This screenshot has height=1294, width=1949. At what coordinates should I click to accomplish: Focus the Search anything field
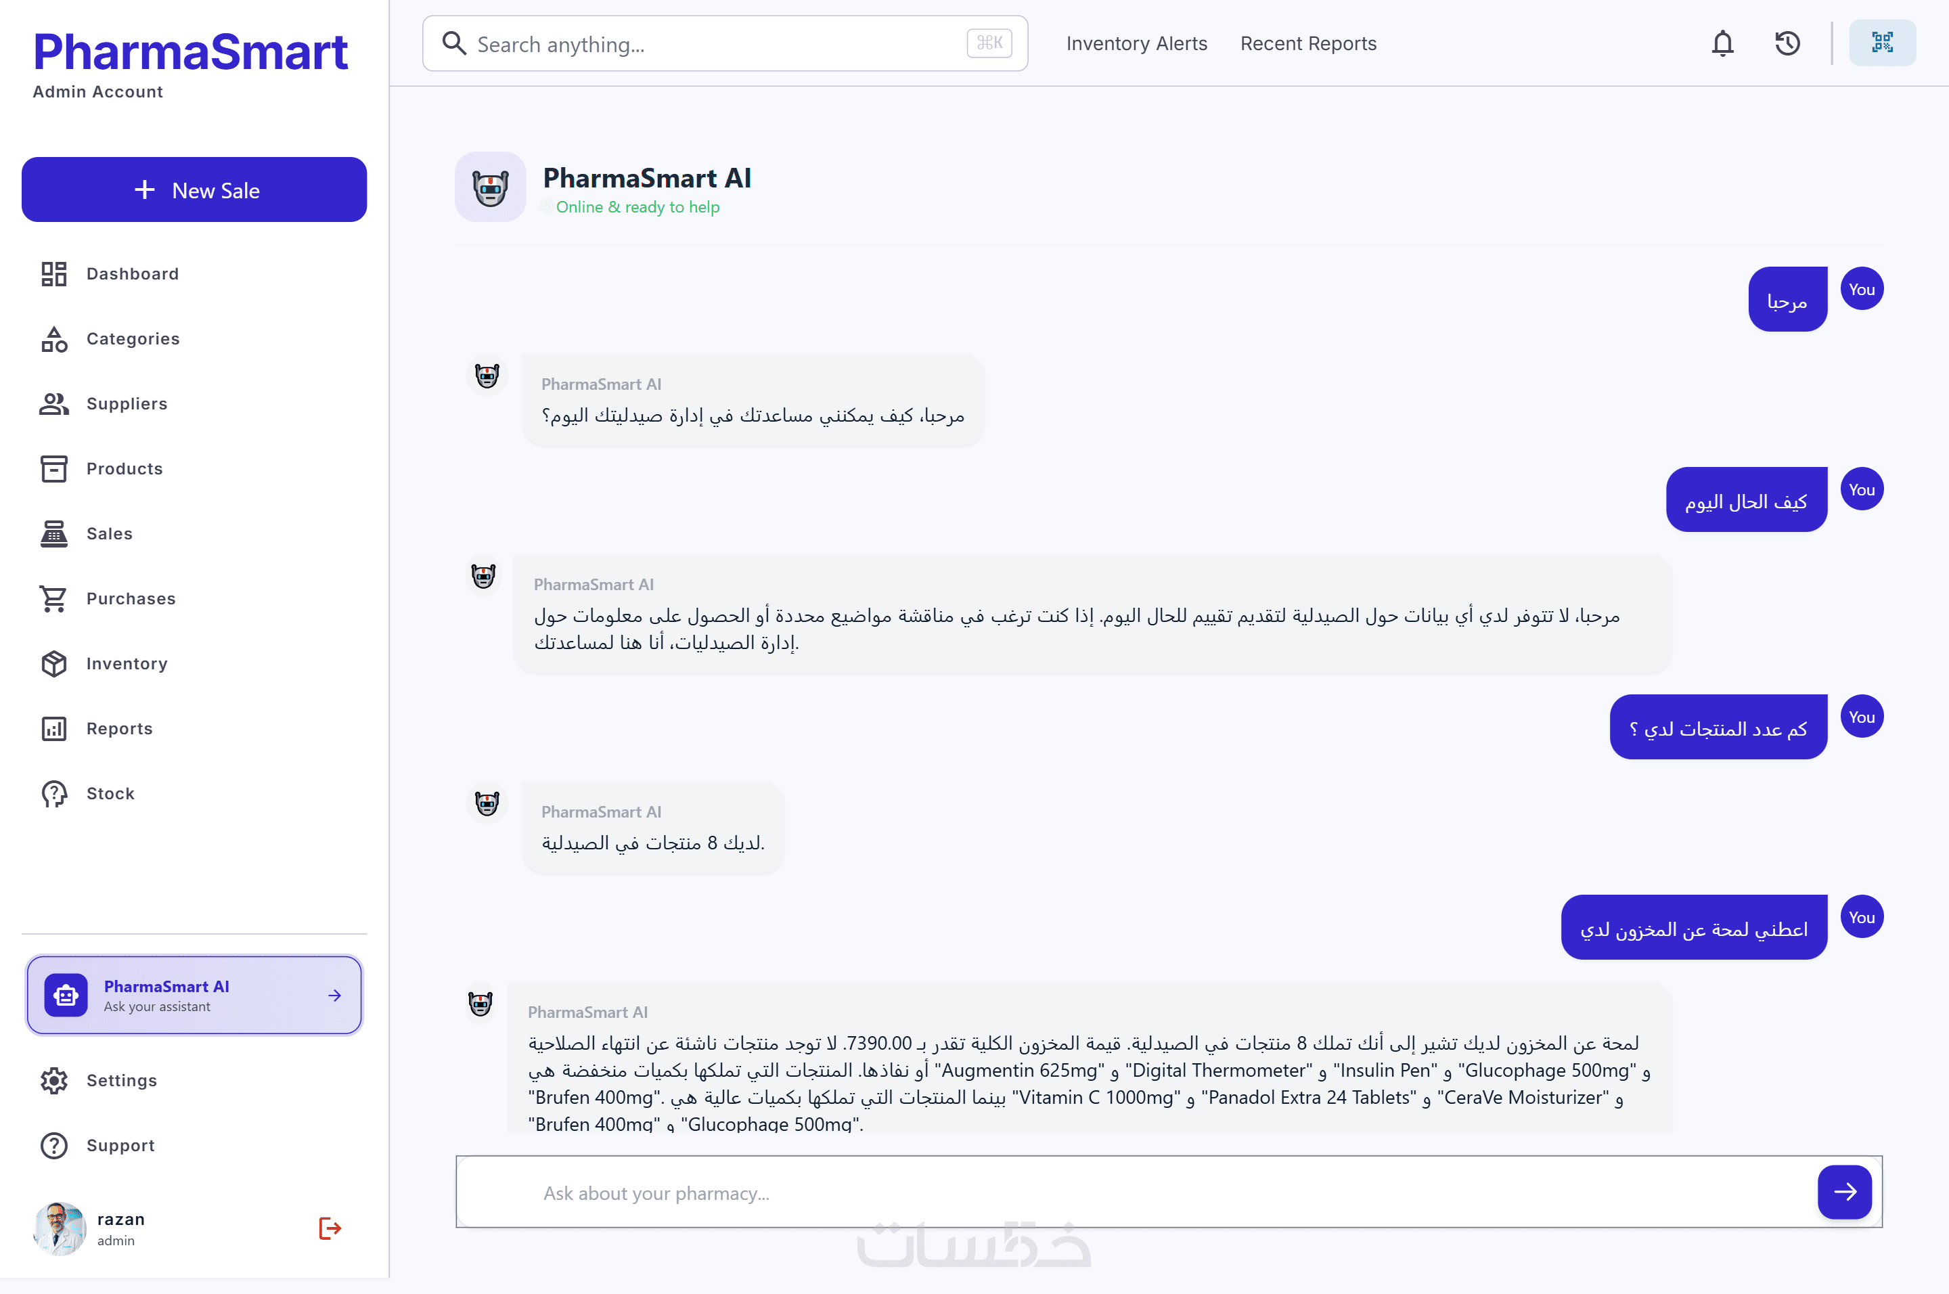pyautogui.click(x=725, y=44)
